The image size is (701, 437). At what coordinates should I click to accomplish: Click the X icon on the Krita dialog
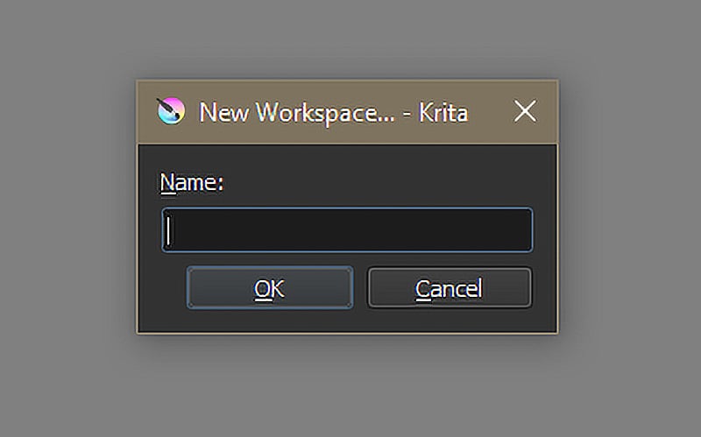pyautogui.click(x=525, y=111)
